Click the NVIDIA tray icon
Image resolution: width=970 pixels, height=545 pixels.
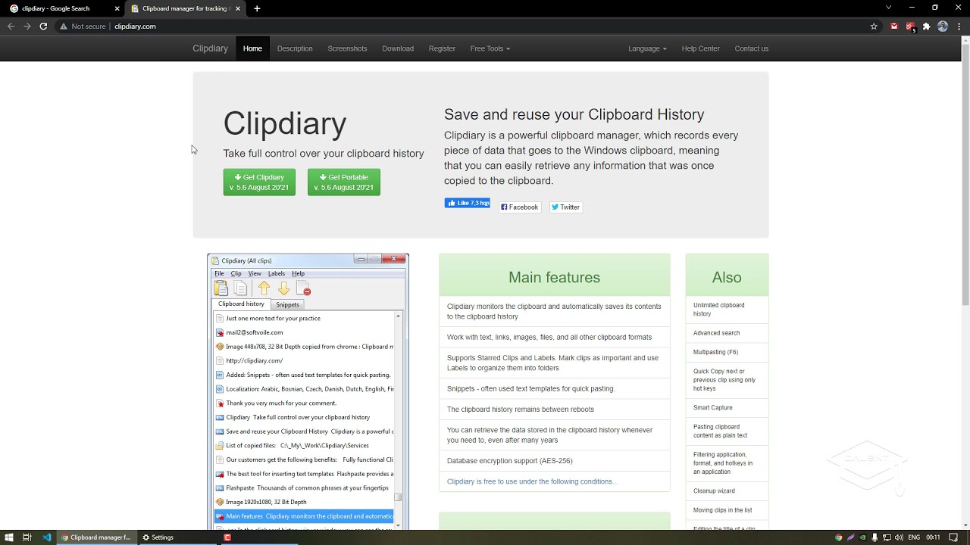[862, 537]
